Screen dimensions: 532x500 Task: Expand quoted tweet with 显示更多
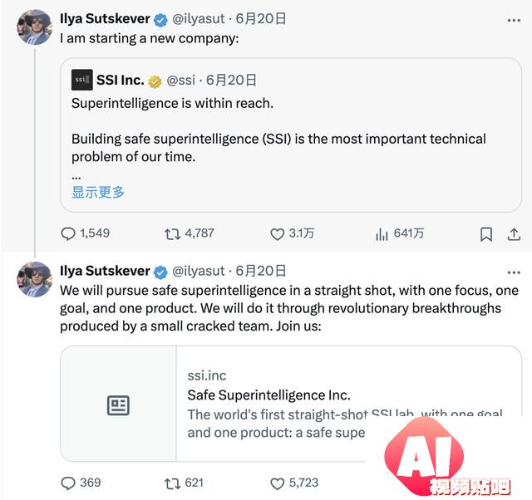(98, 192)
